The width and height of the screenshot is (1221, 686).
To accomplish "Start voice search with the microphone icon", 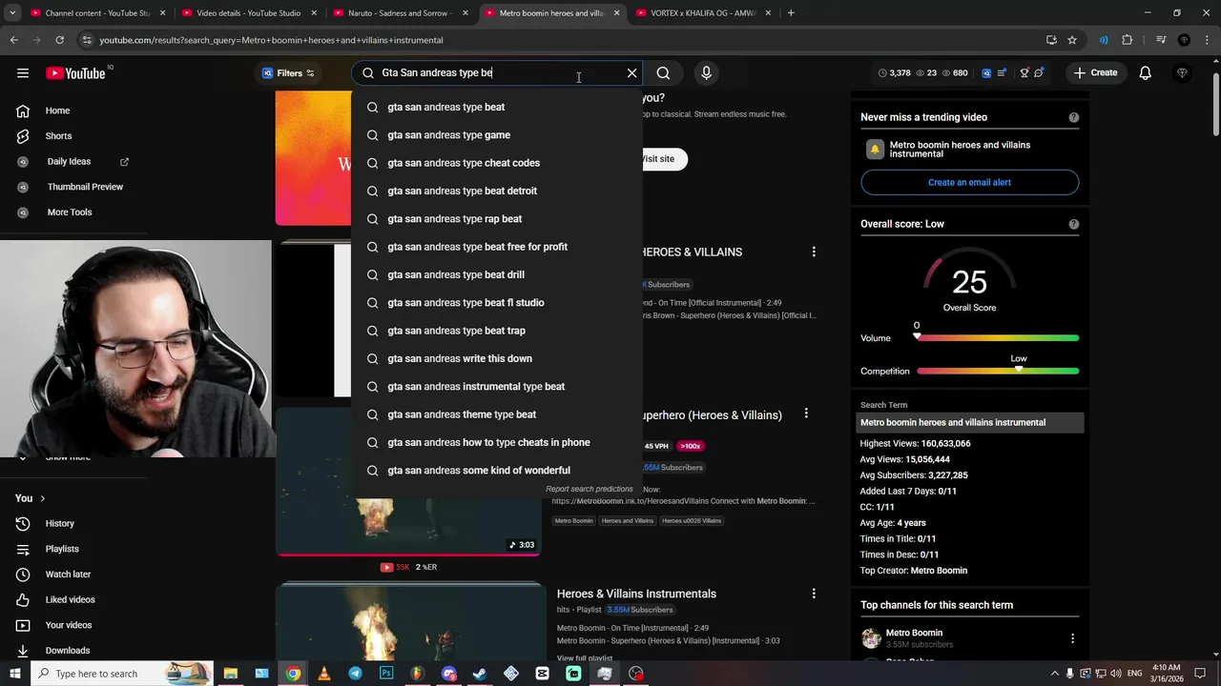I will 706,72.
